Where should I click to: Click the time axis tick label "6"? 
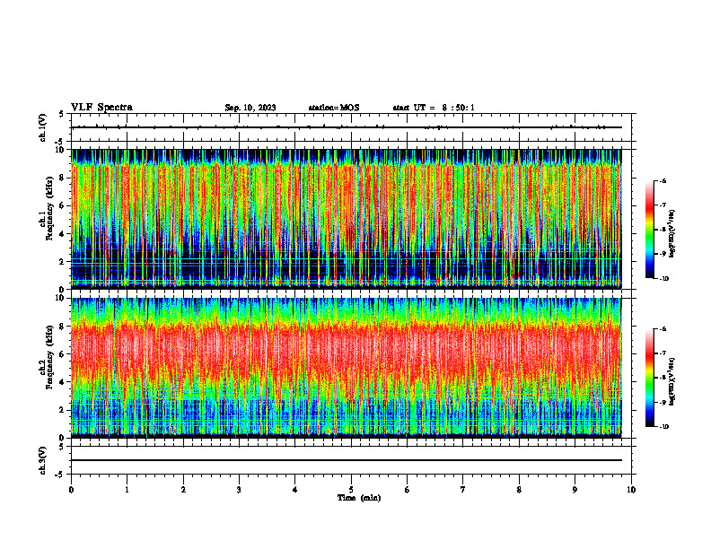click(x=408, y=490)
